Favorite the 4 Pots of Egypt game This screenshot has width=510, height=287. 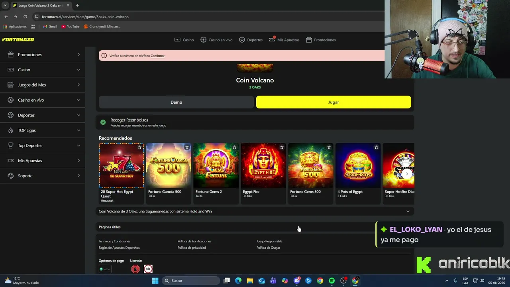376,147
